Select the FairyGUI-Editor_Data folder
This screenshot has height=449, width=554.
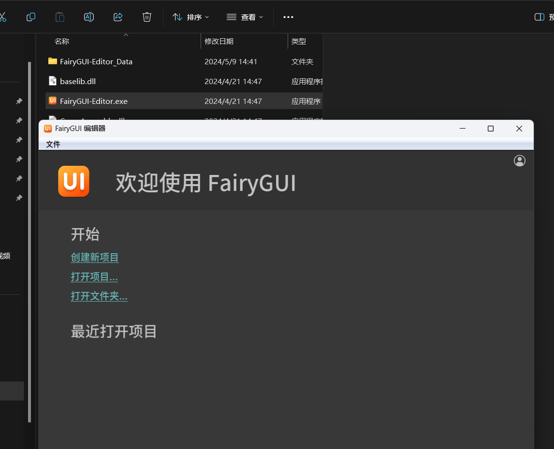96,61
